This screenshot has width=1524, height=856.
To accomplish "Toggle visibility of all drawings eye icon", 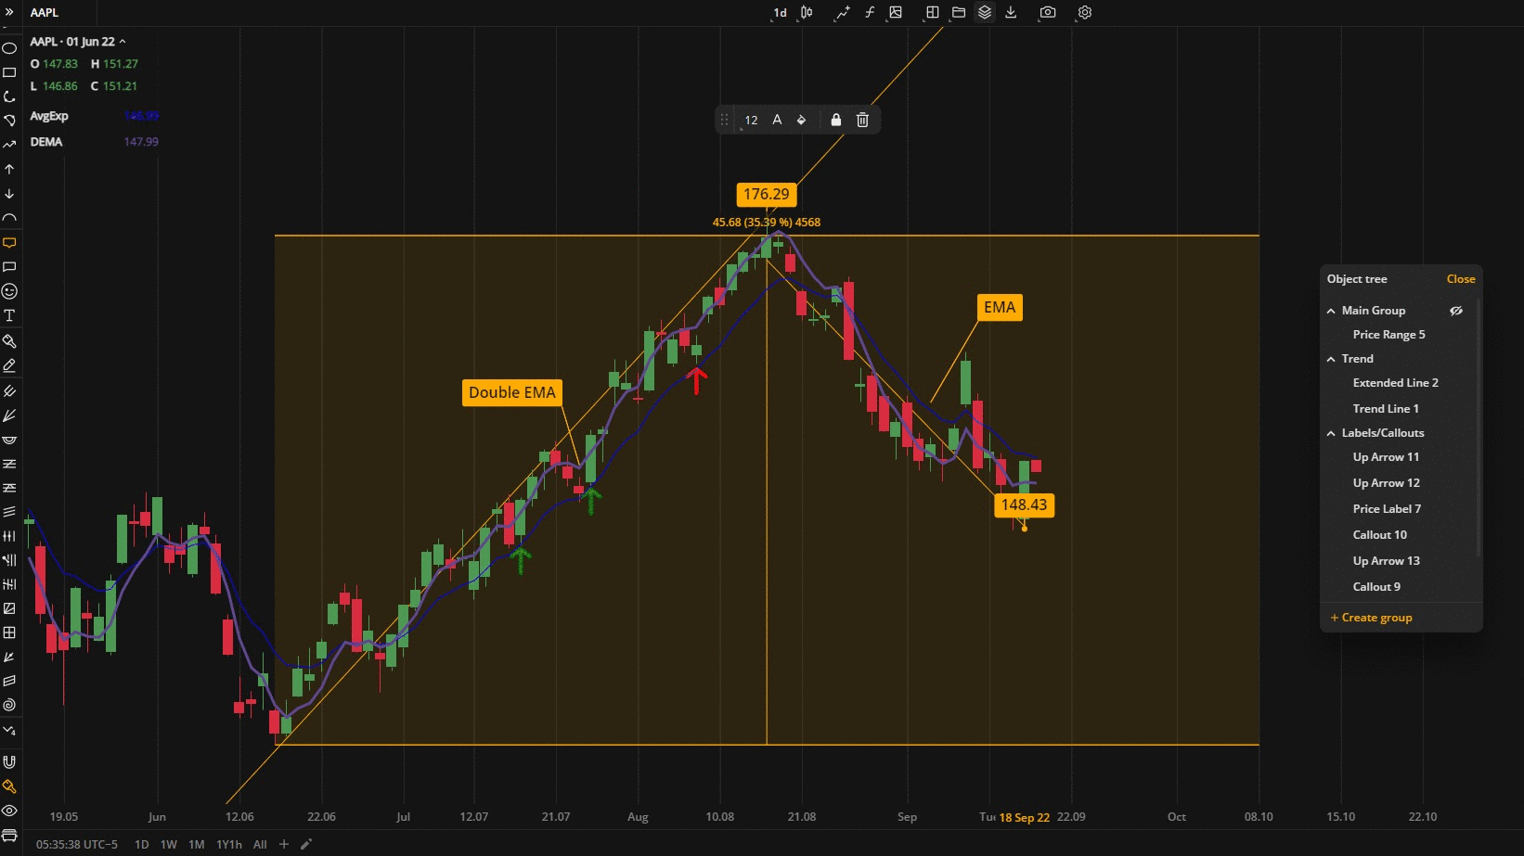I will [x=9, y=811].
